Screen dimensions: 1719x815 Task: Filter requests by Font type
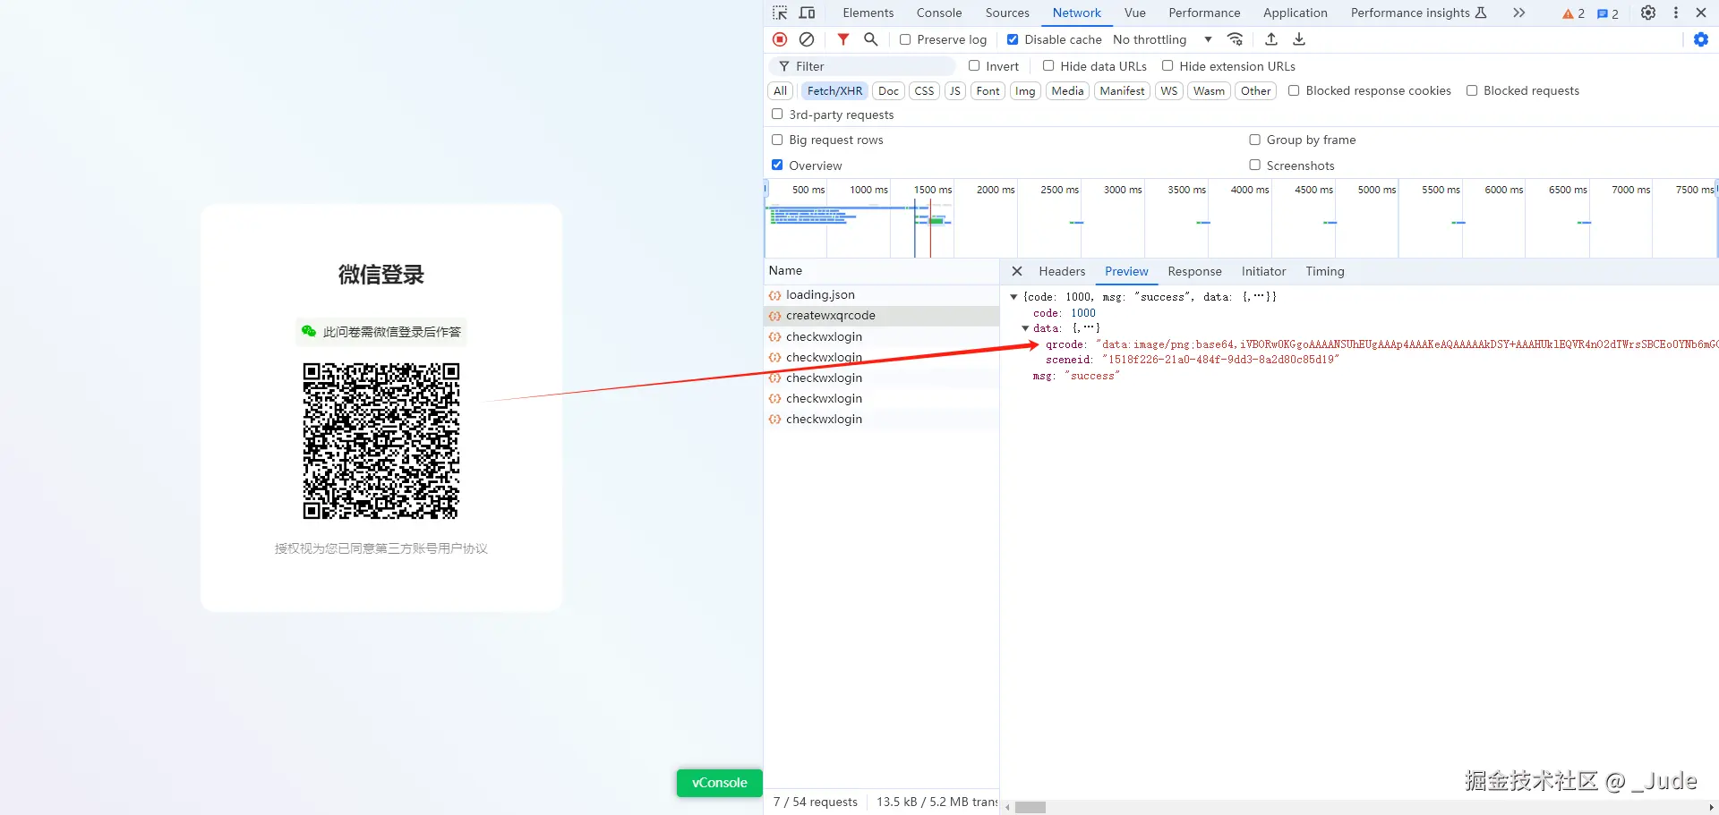[x=988, y=90]
